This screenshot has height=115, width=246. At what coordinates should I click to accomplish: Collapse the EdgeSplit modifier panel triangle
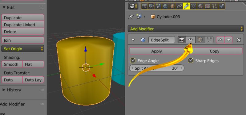[x=133, y=40]
